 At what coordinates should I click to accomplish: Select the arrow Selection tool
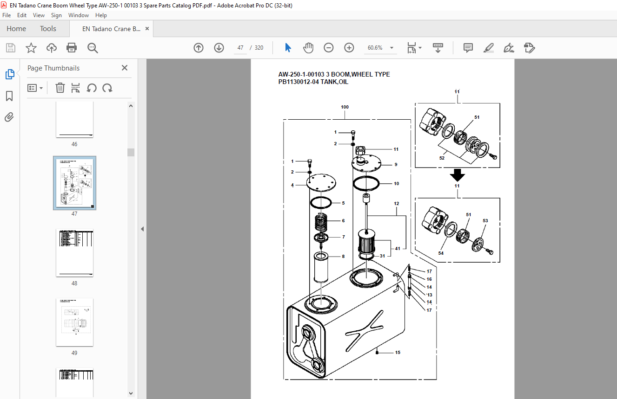pyautogui.click(x=288, y=48)
